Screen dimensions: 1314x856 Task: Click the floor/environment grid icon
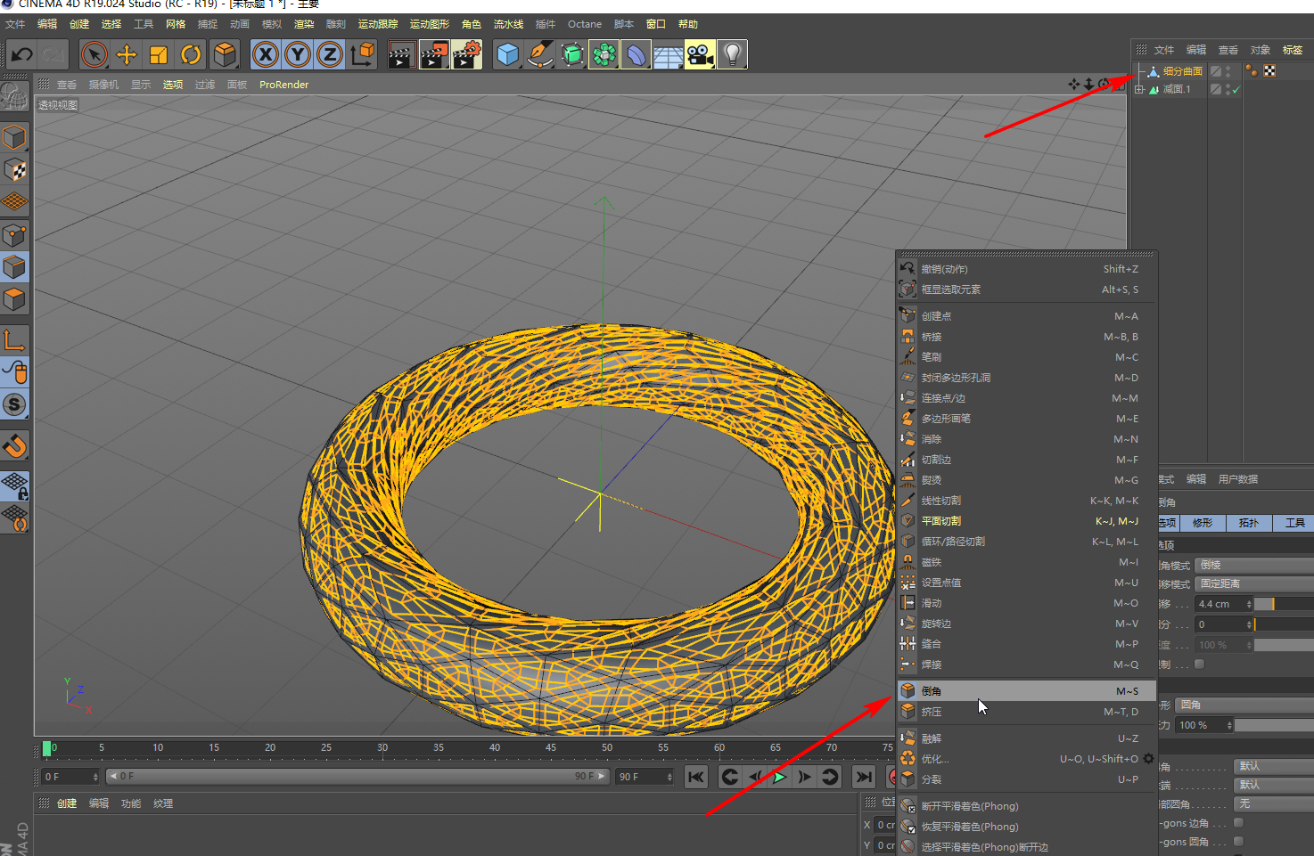click(668, 54)
